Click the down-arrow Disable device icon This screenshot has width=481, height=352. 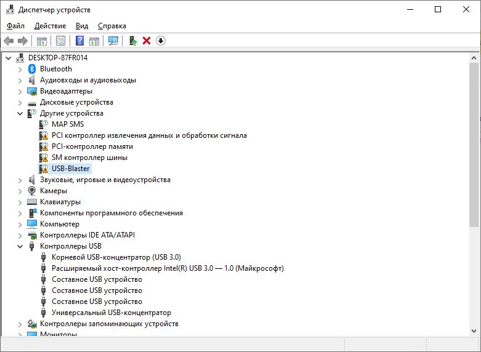161,41
